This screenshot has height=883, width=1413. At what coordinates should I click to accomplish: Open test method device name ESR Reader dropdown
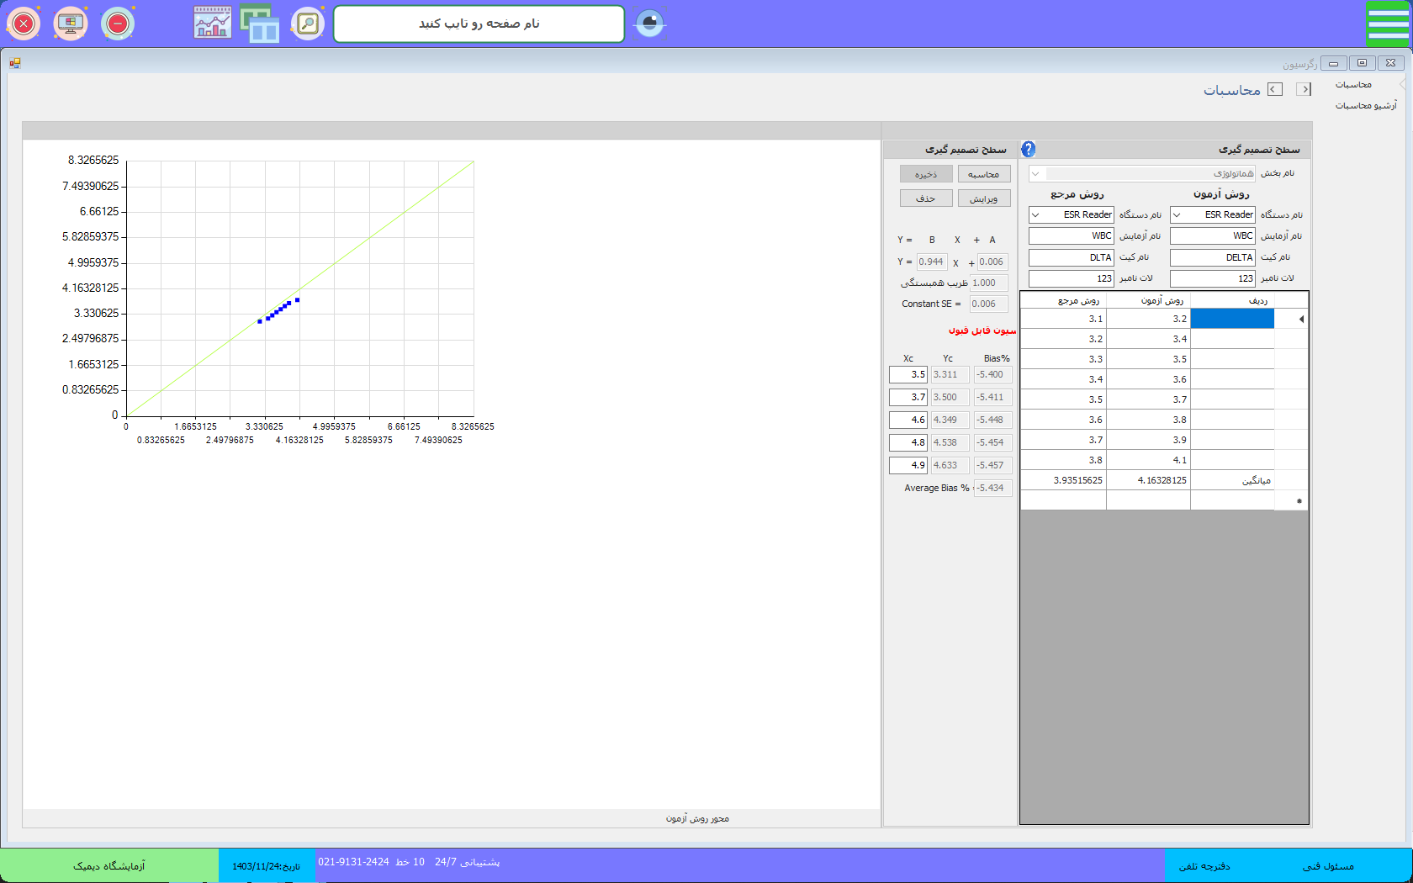[1177, 215]
